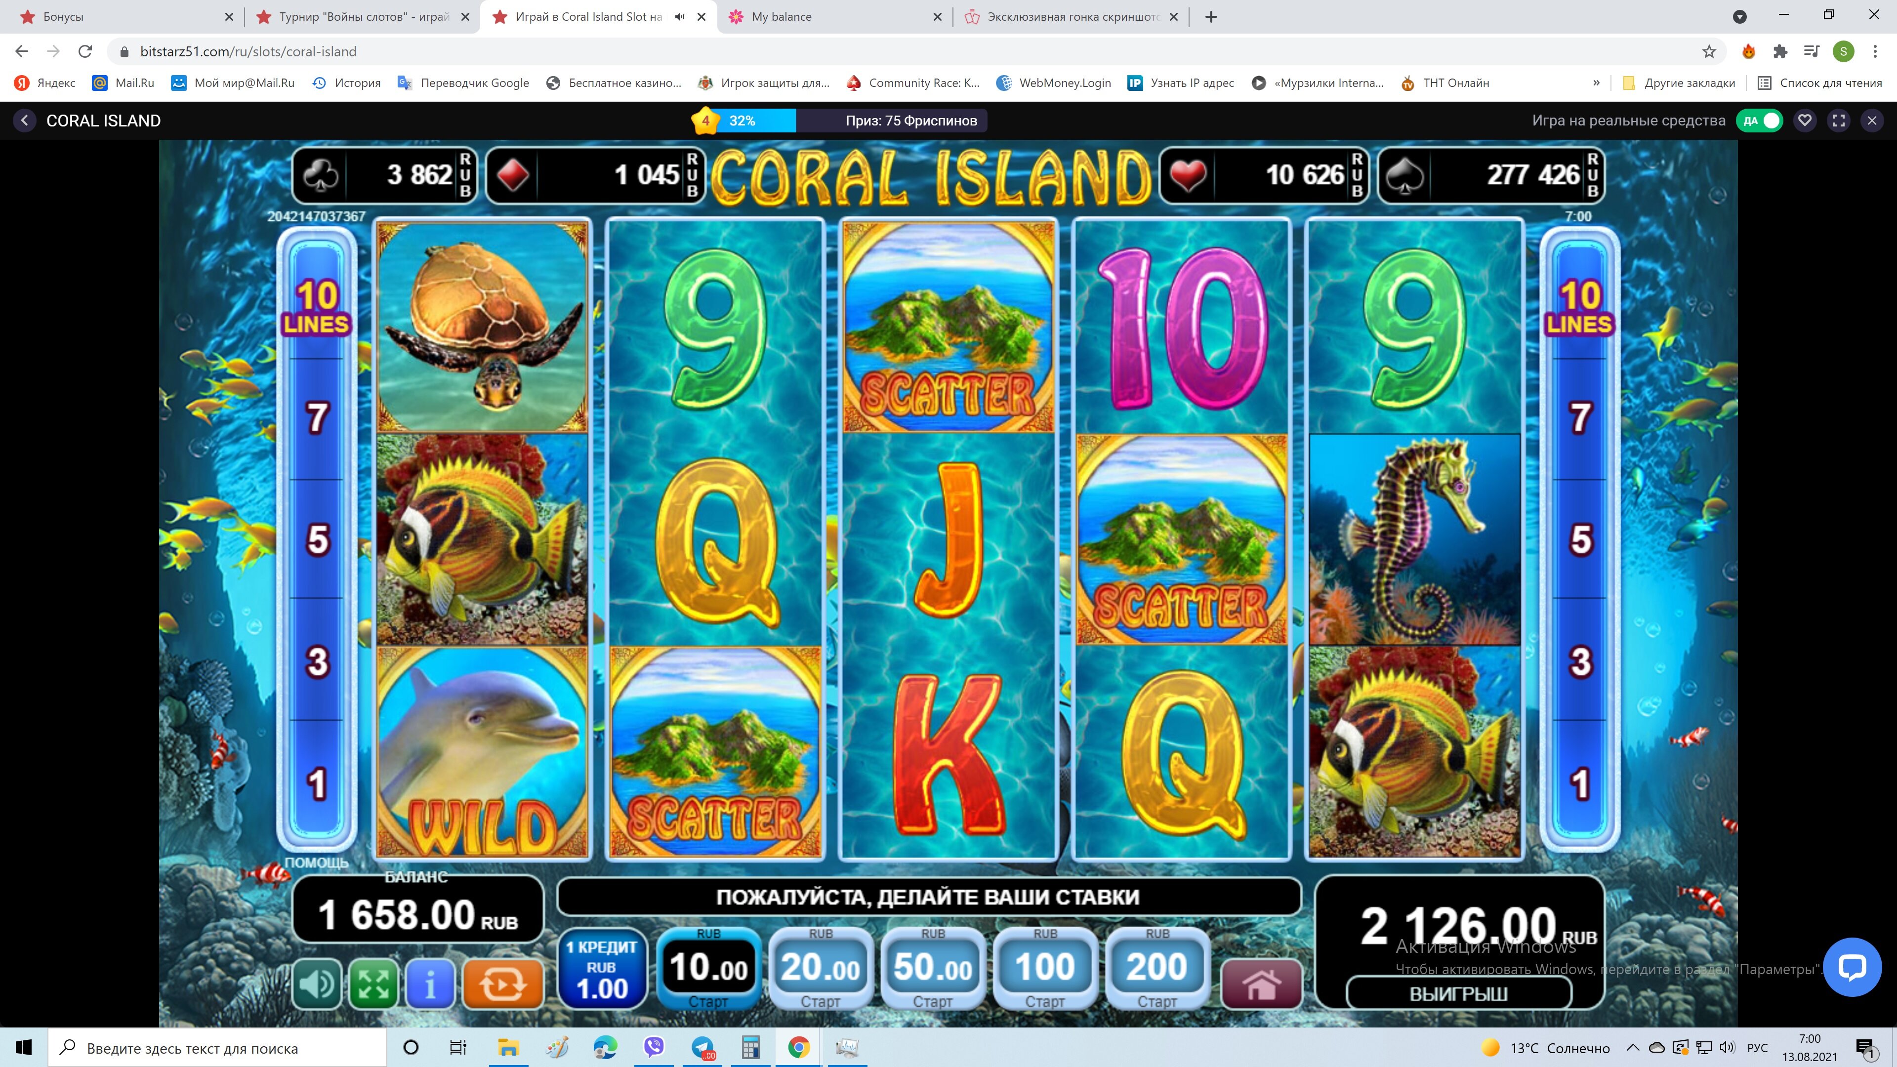Click the green fullscreen arrows icon

pyautogui.click(x=373, y=983)
